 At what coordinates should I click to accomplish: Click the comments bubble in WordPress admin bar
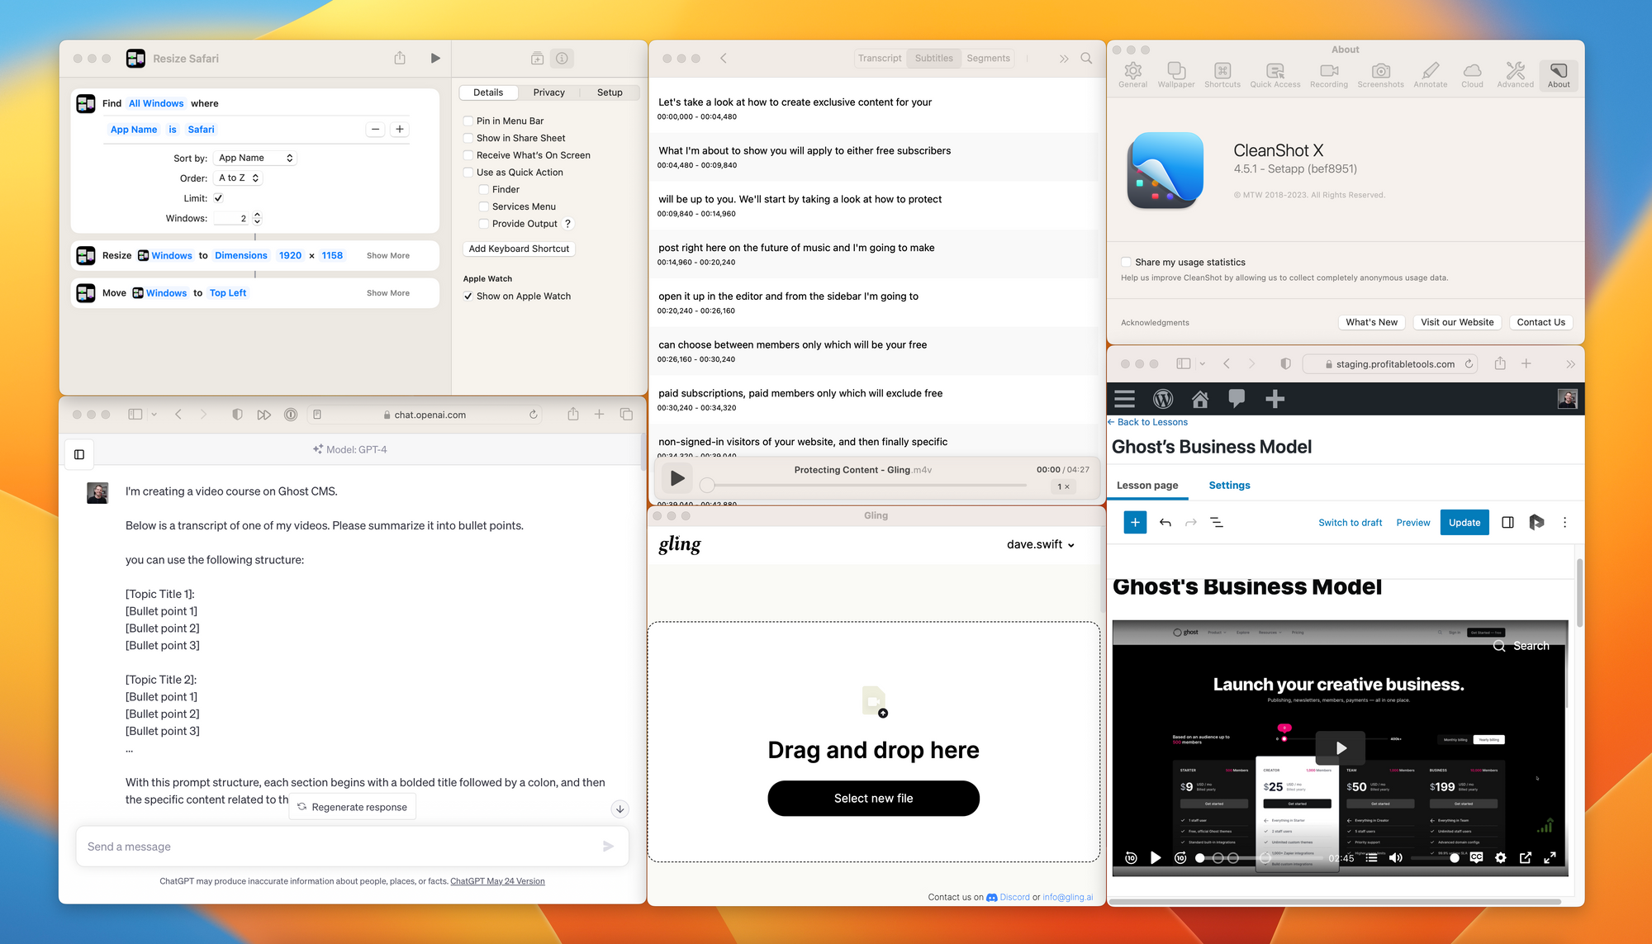1237,400
